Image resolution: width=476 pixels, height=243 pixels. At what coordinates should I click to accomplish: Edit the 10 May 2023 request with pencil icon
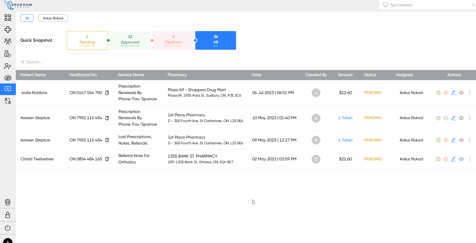[453, 118]
